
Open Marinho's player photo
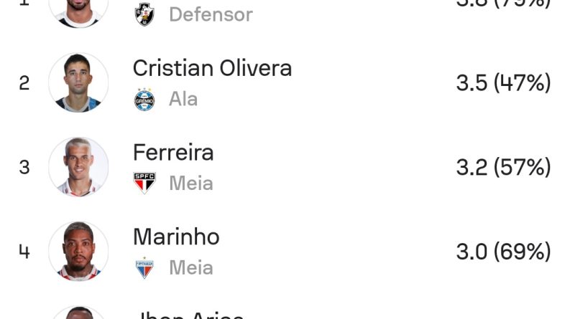(78, 251)
